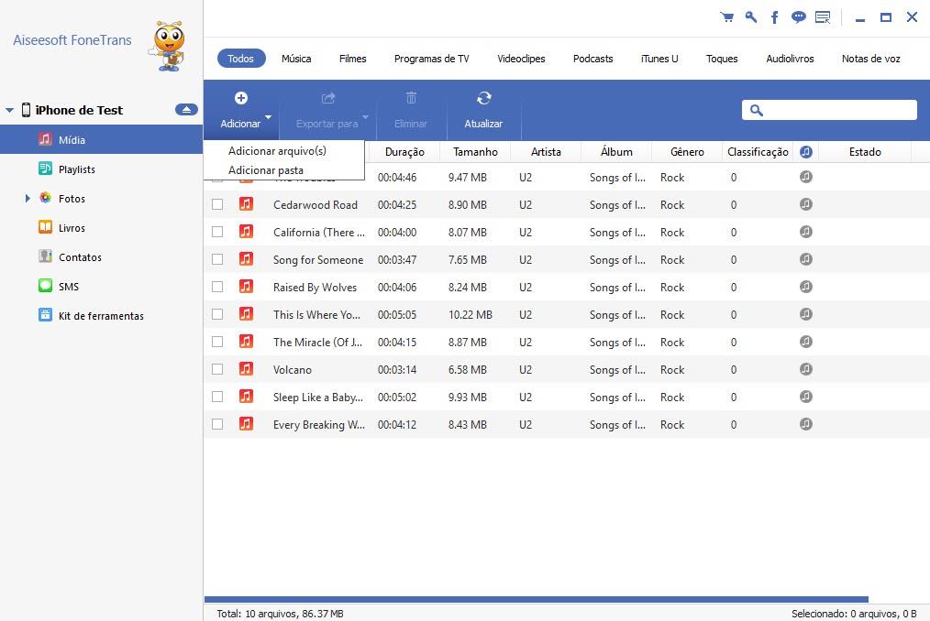930x621 pixels.
Task: Click the magnifier icon in search box
Action: tap(757, 110)
